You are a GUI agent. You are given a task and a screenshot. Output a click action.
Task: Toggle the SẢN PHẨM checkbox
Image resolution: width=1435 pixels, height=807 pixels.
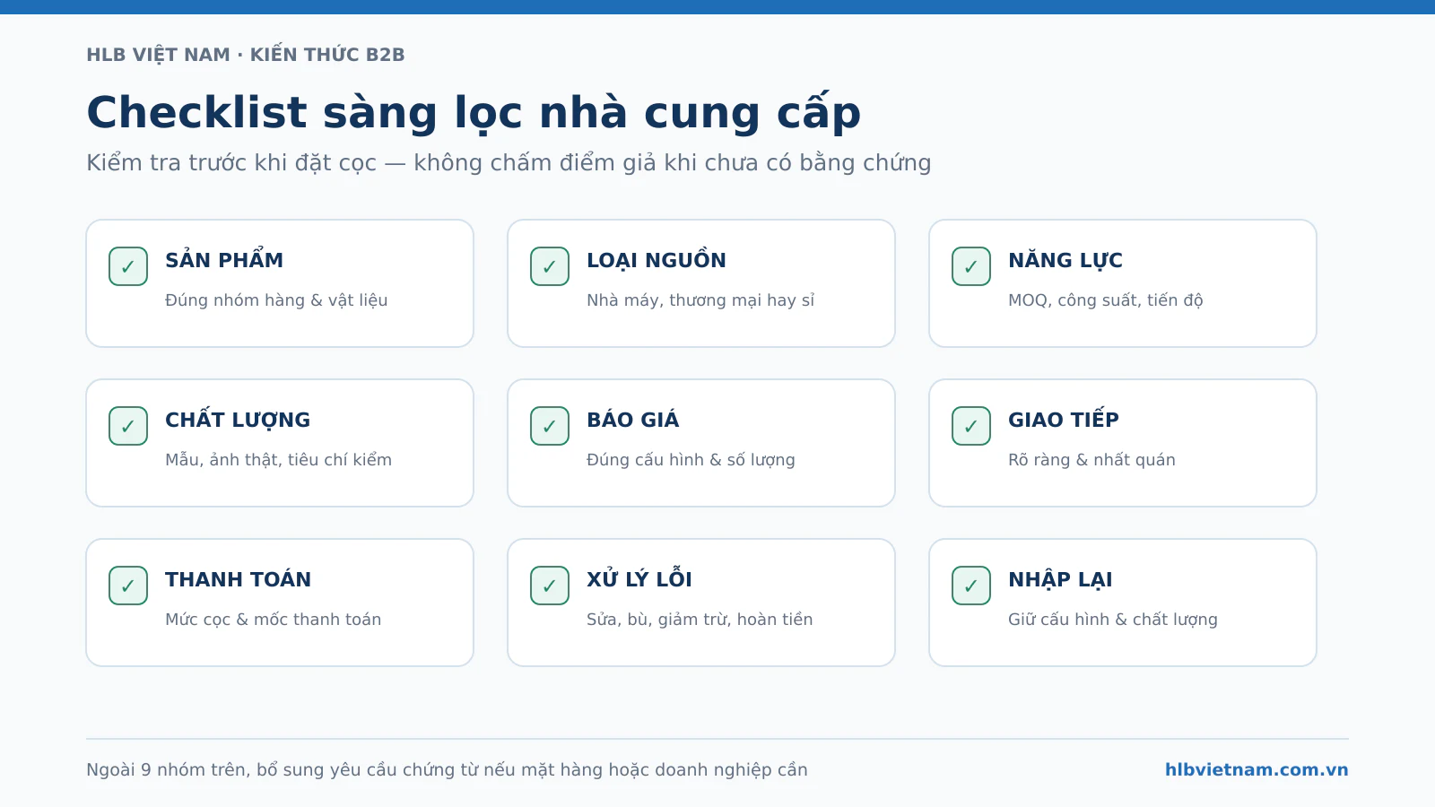128,266
